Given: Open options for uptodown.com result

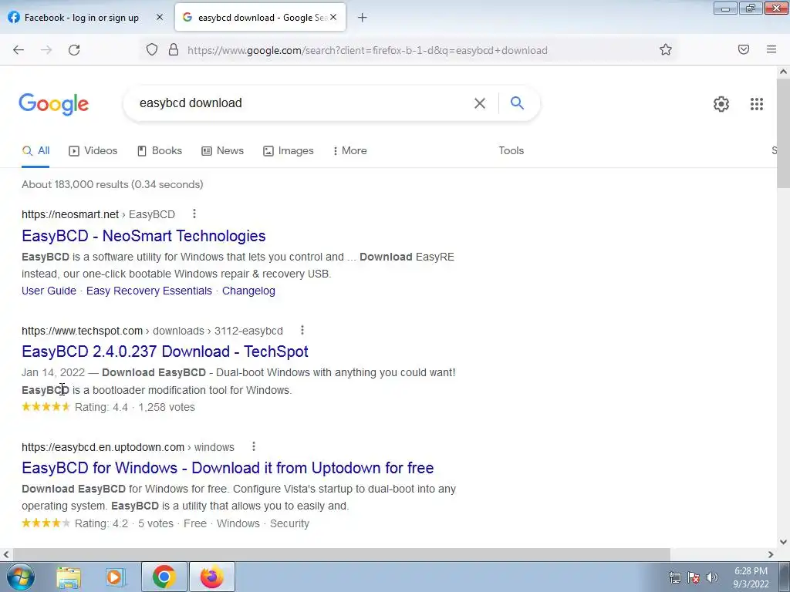Looking at the screenshot, I should 254,446.
